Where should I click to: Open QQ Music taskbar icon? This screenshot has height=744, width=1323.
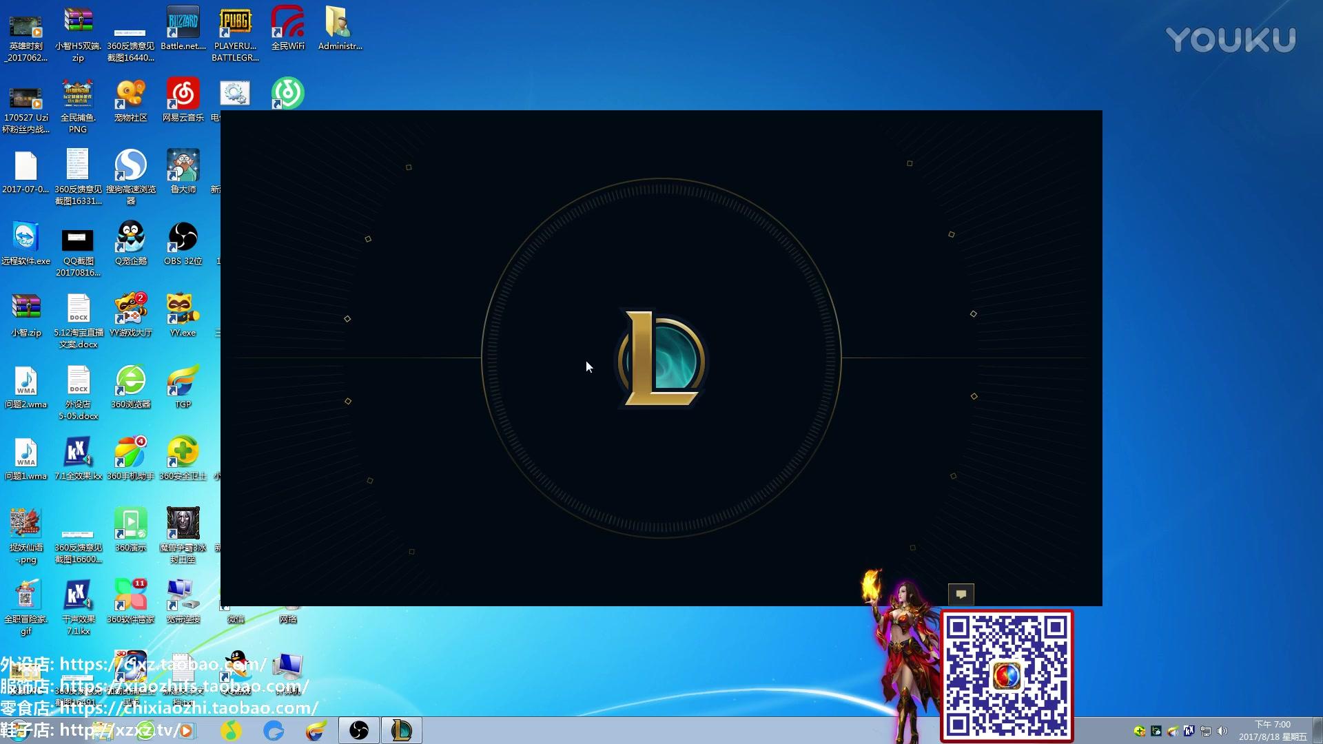[x=231, y=730]
